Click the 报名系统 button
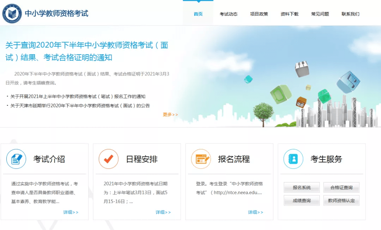Image resolution: width=381 pixels, height=230 pixels. click(302, 187)
